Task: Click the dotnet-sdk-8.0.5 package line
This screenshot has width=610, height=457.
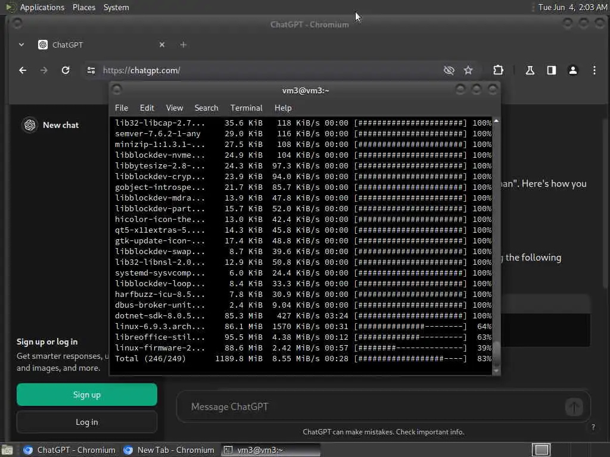Action: click(x=303, y=316)
